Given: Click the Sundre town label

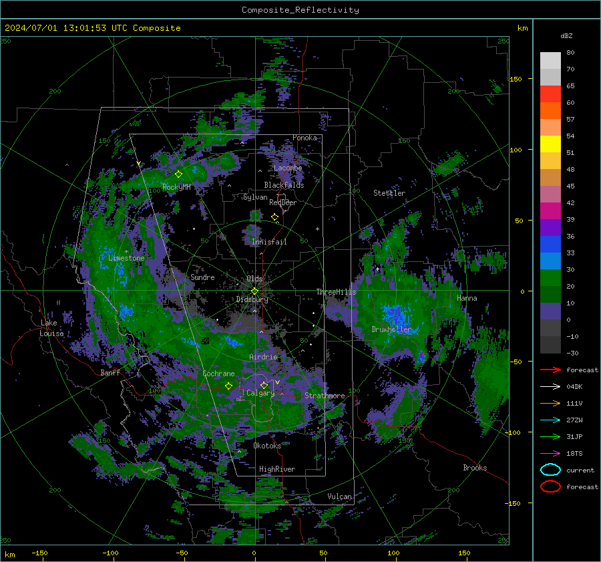Looking at the screenshot, I should click(x=202, y=277).
